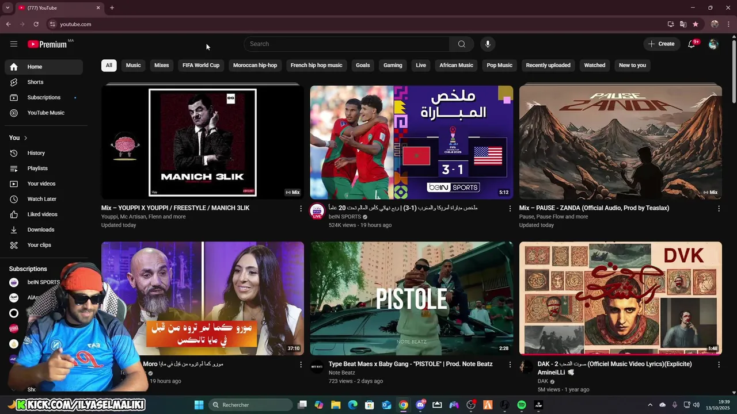Open options for the PISTOLE video
Screen dimensions: 737x414
510,365
